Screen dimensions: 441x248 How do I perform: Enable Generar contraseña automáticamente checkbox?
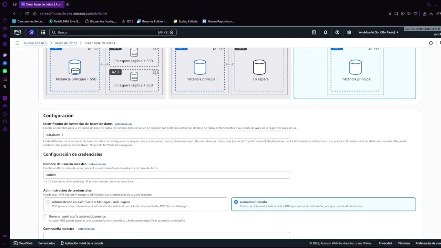point(45,216)
